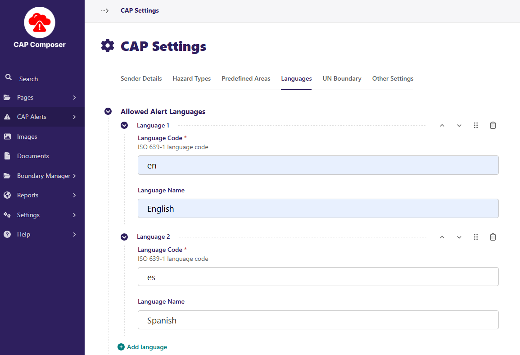Click the Language Code field containing en
The image size is (520, 355).
318,165
